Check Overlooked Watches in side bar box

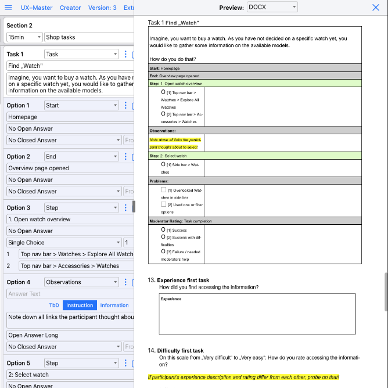163,189
